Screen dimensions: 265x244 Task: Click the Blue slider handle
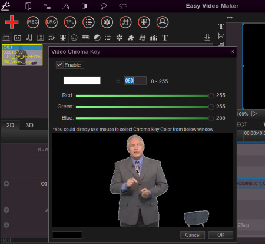(211, 118)
